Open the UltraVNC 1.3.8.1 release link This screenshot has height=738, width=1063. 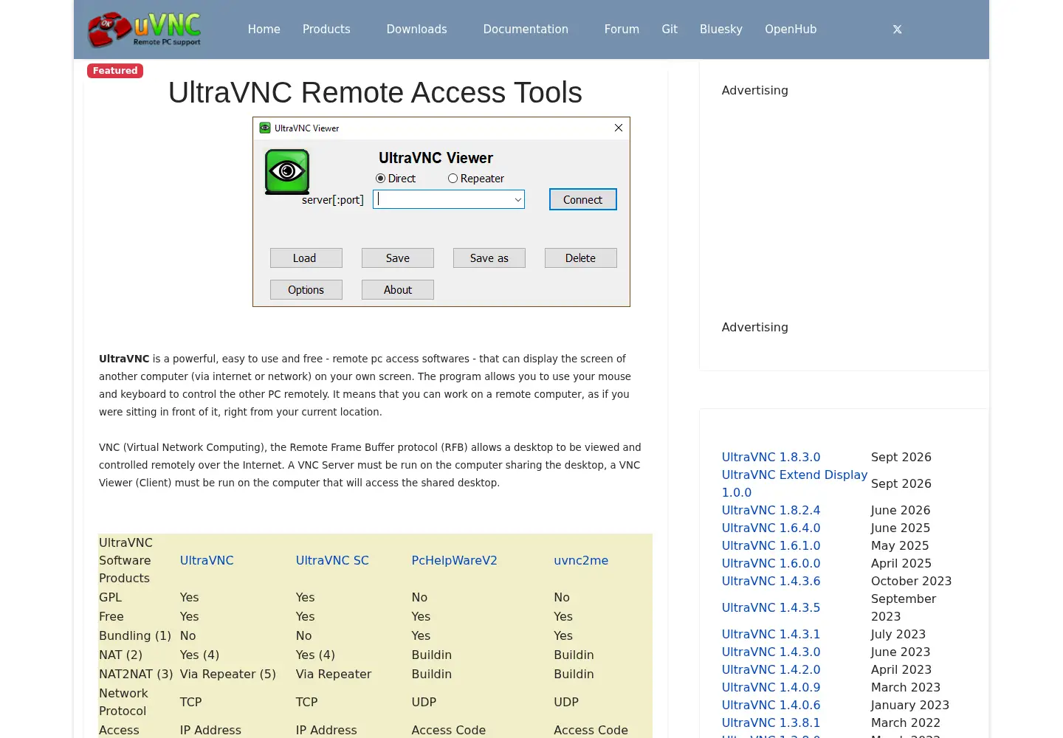pos(771,723)
